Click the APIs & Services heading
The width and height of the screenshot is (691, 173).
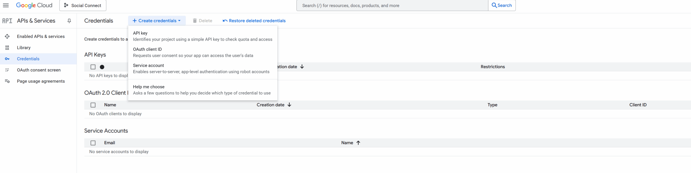(36, 21)
